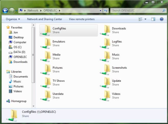This screenshot has height=124, width=168.
Task: Click the Back navigation arrow
Action: click(5, 11)
